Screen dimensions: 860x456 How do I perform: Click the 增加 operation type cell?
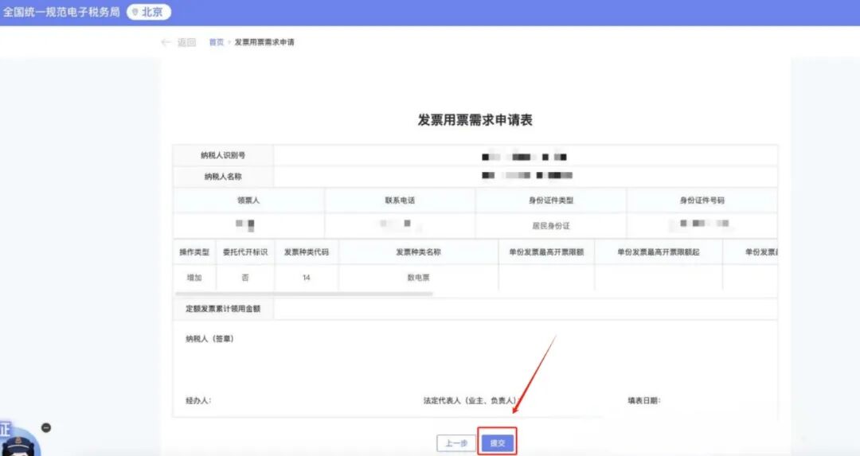(193, 278)
